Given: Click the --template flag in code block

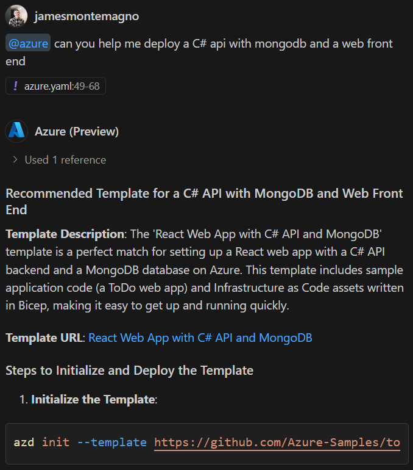Looking at the screenshot, I should coord(112,442).
